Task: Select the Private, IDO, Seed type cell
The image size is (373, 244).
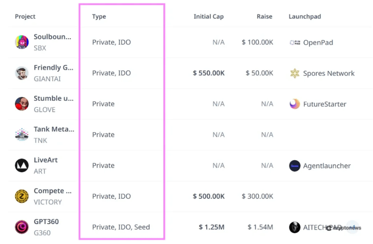Action: 121,227
